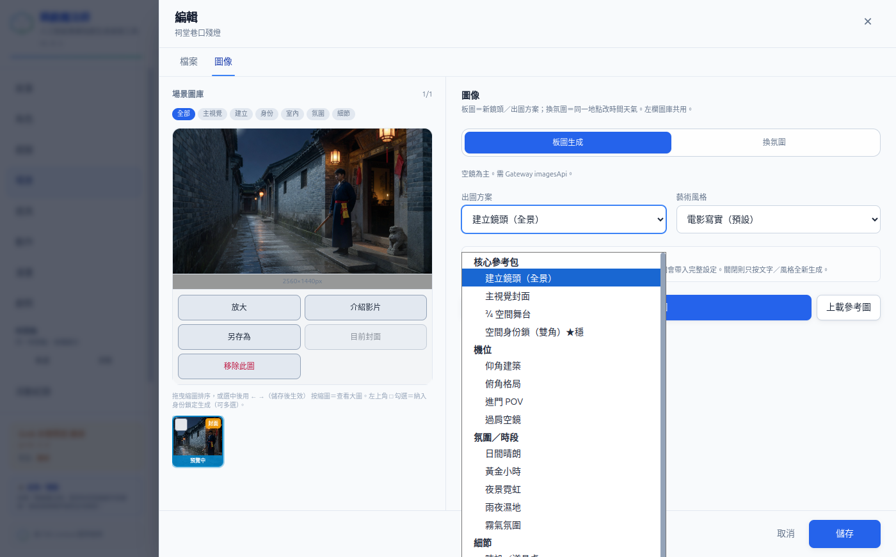896x557 pixels.
Task: Switch to the 圖像 tab
Action: tap(223, 62)
